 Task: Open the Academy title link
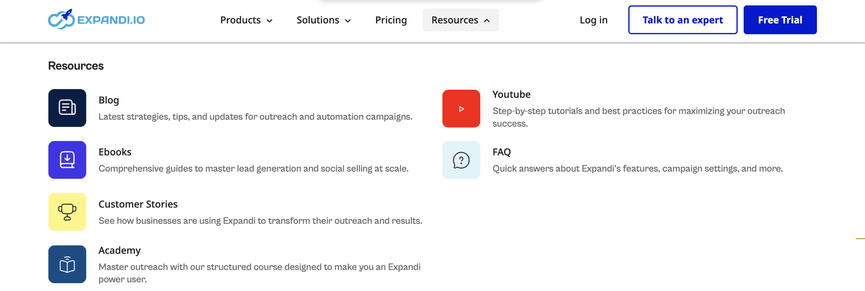(x=120, y=250)
